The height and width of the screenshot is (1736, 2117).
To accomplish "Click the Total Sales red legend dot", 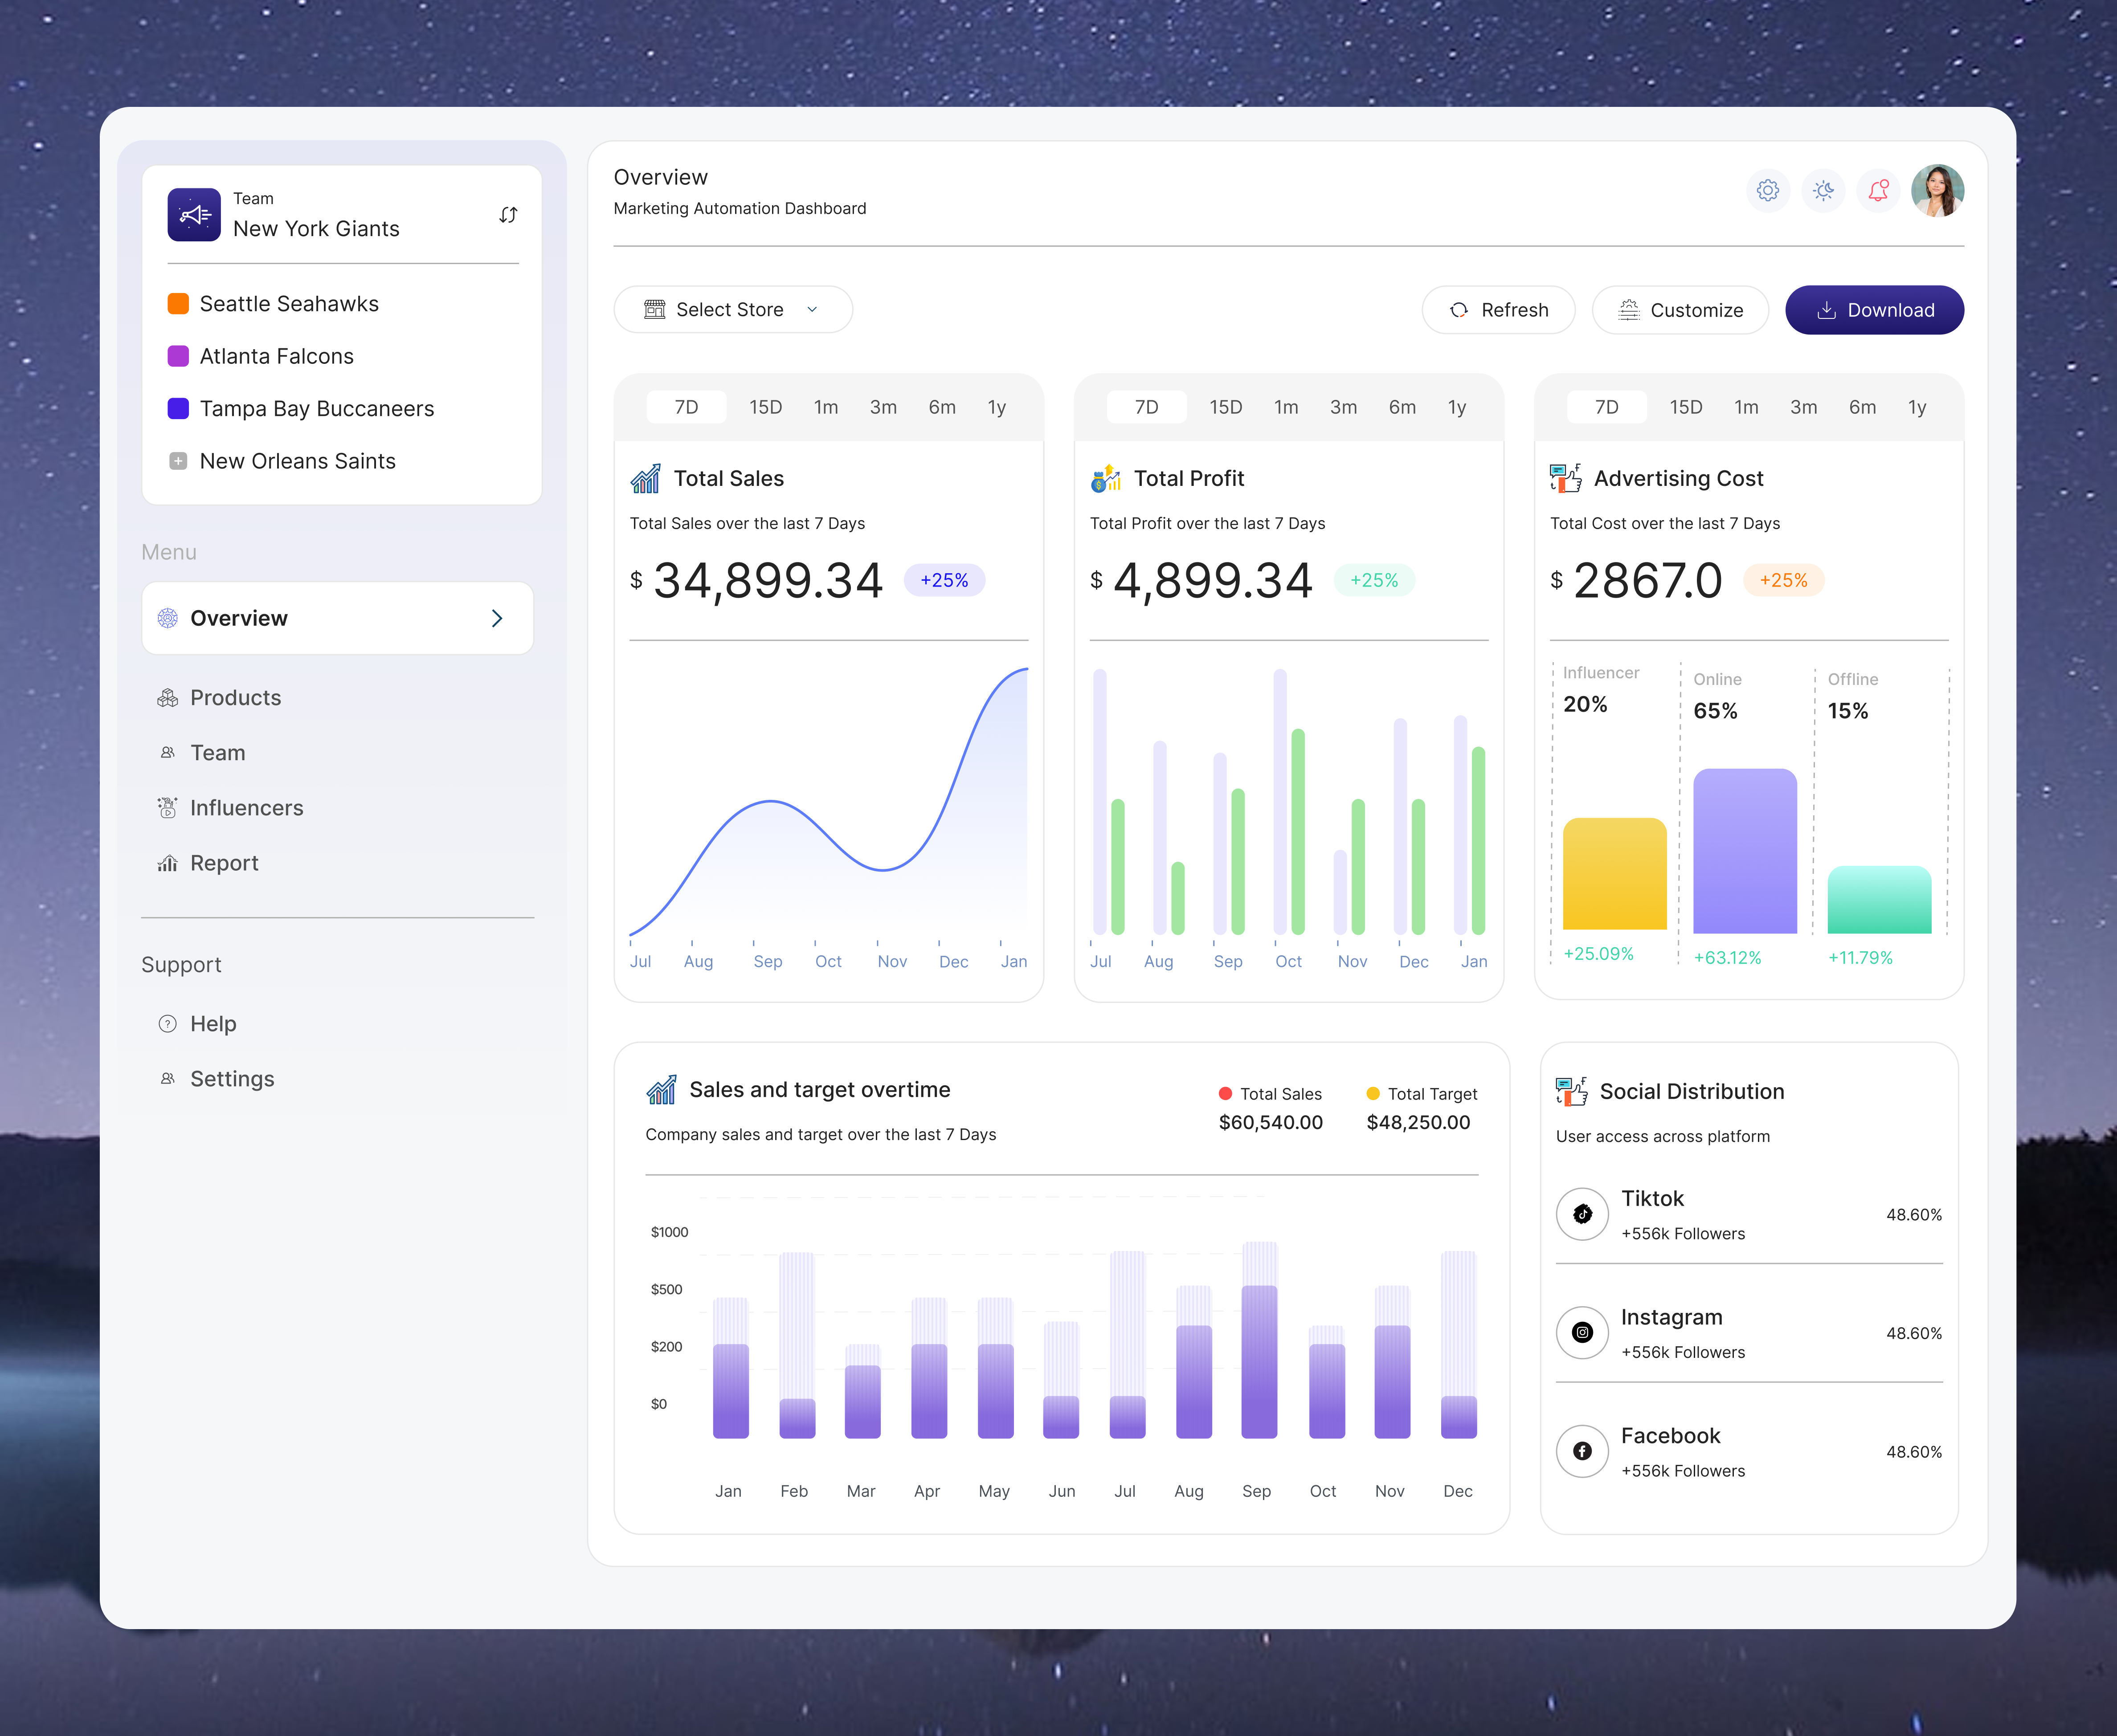I will point(1226,1094).
